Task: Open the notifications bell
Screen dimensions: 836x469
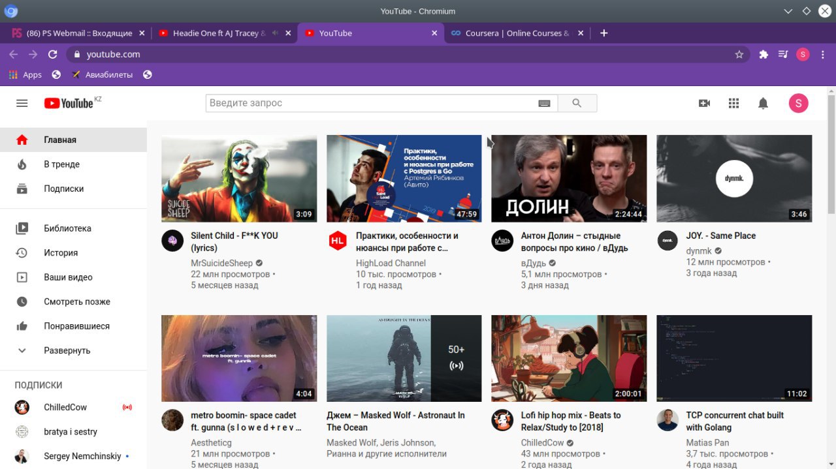Action: pos(763,103)
